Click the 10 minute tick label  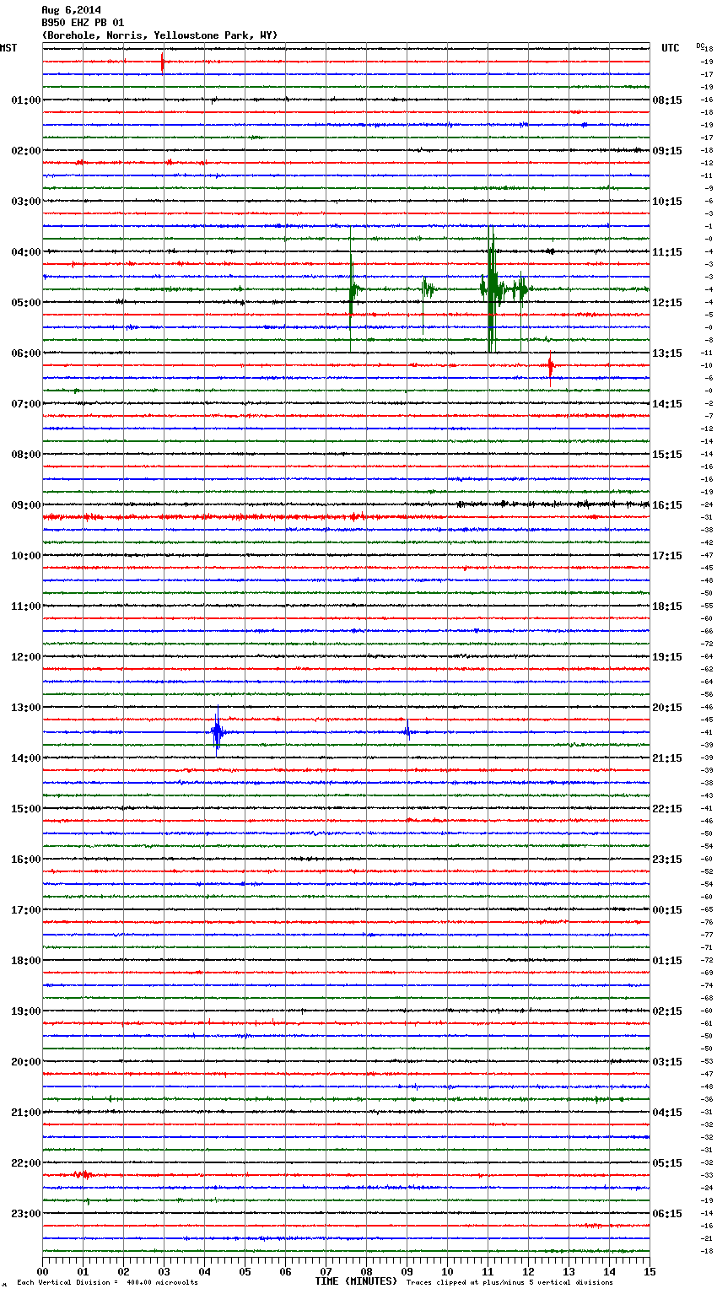[447, 1272]
